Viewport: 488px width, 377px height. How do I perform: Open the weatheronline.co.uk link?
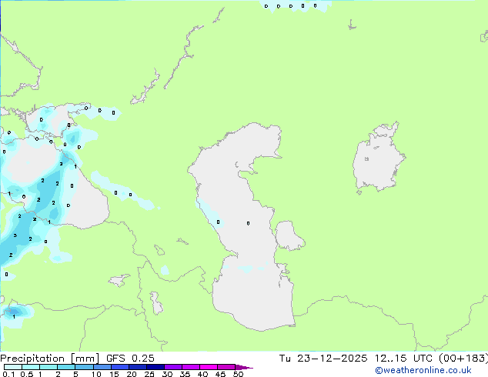coord(423,370)
